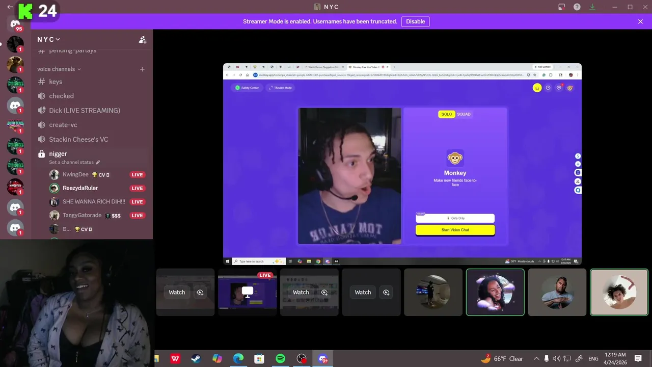Select SOLO mode in the streamed Monkey page
The width and height of the screenshot is (652, 367).
447,114
